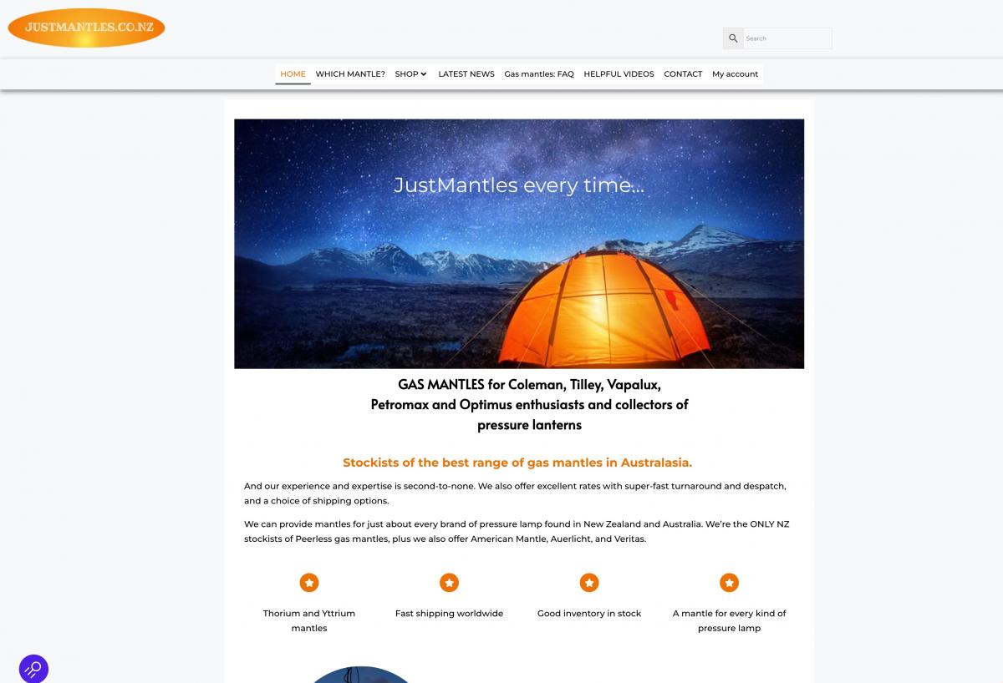The image size is (1003, 683).
Task: Open the HOME menu item
Action: [293, 74]
